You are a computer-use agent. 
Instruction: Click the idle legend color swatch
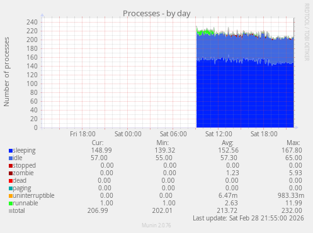(11, 158)
